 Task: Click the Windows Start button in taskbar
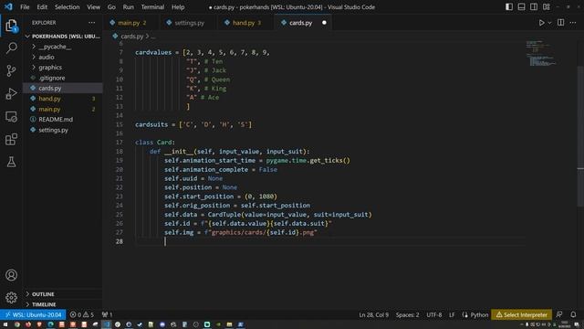[5, 324]
